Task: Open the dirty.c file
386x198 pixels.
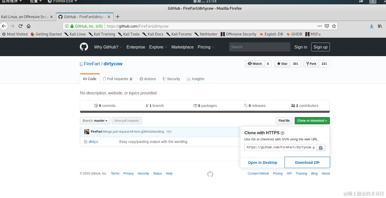Action: point(93,142)
